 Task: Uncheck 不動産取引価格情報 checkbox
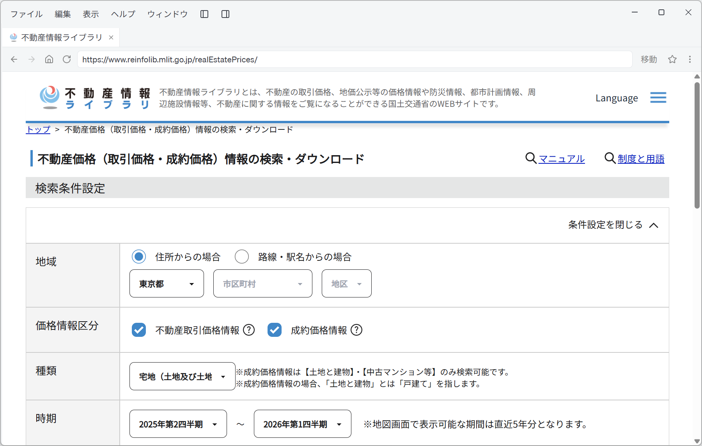[139, 330]
